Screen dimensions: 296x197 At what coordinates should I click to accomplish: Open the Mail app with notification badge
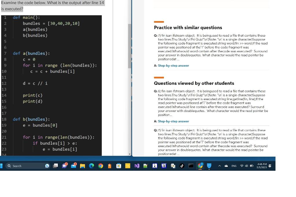73,166
